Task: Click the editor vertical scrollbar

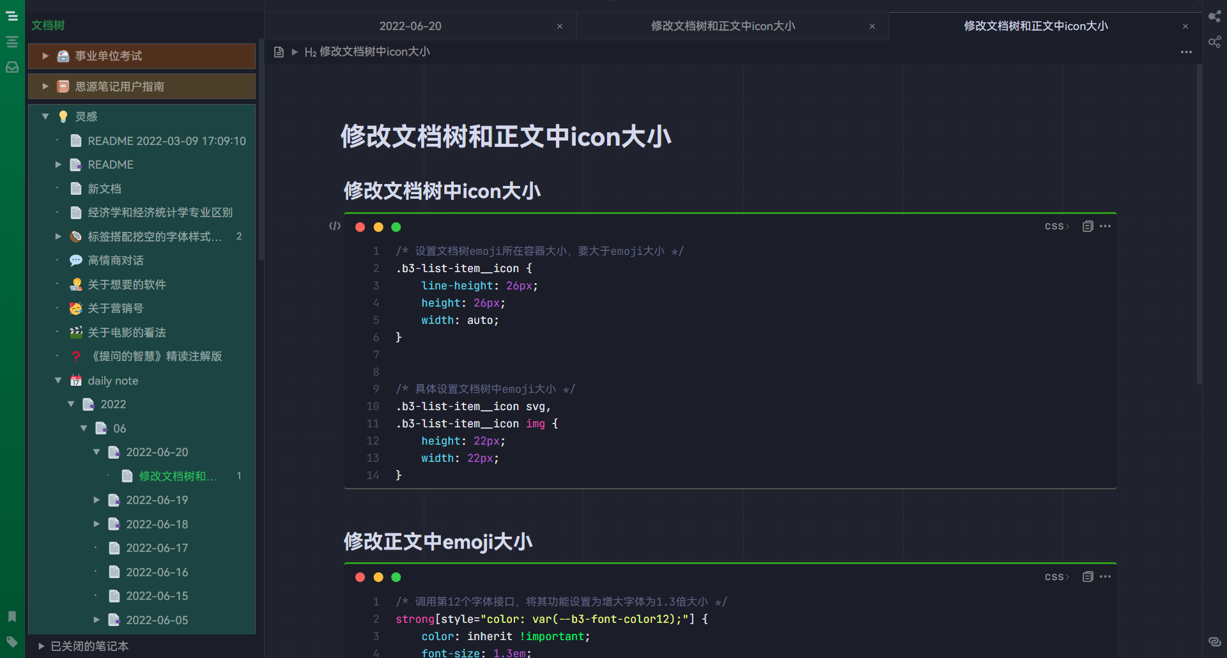Action: click(1199, 224)
